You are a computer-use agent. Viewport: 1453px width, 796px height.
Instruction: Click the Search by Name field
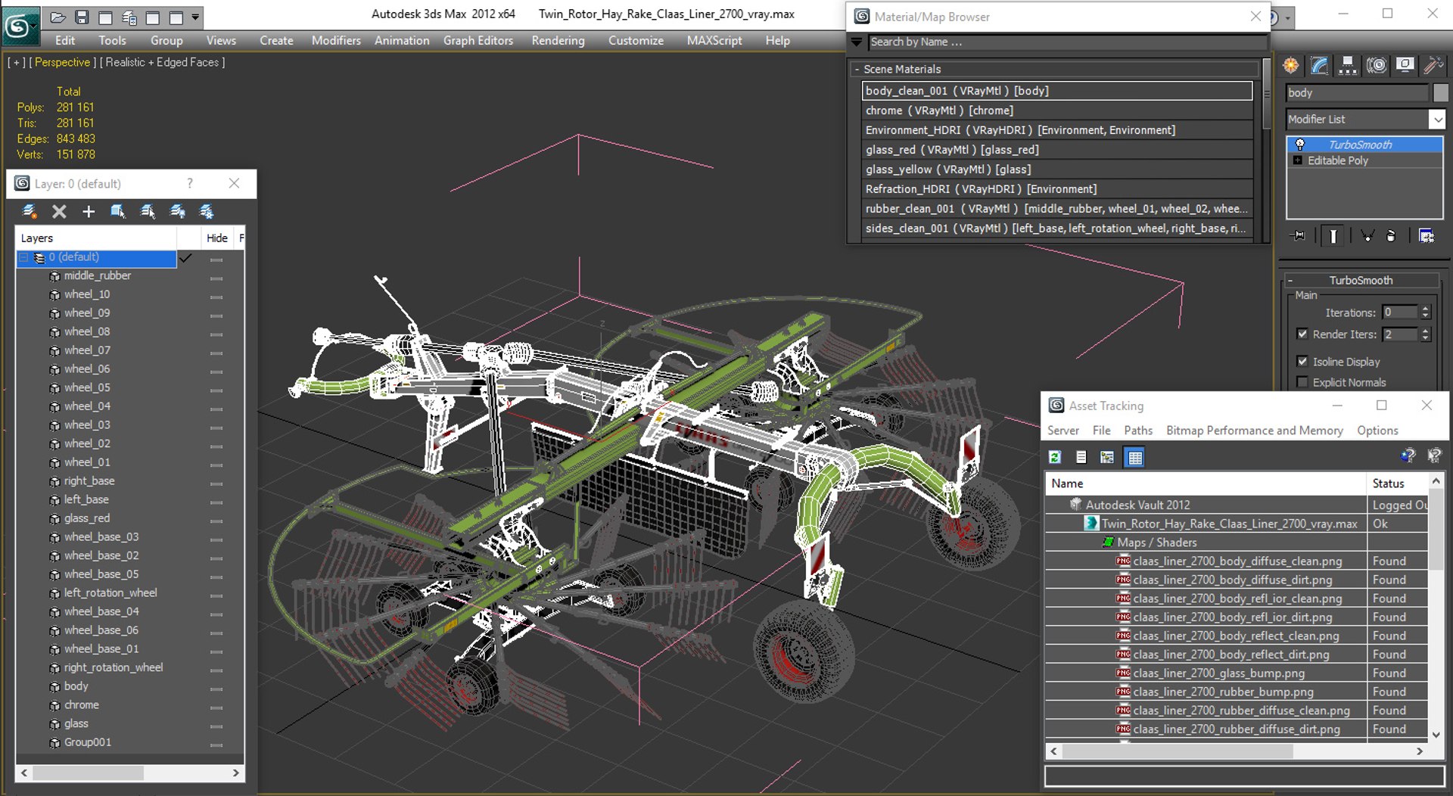coord(1067,42)
